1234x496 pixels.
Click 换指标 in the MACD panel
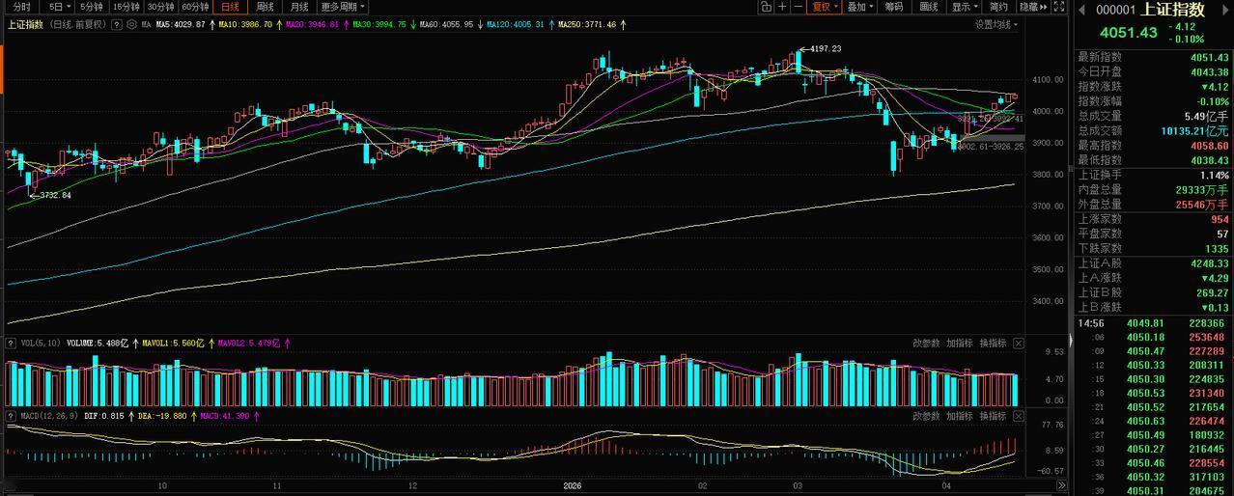pyautogui.click(x=993, y=416)
